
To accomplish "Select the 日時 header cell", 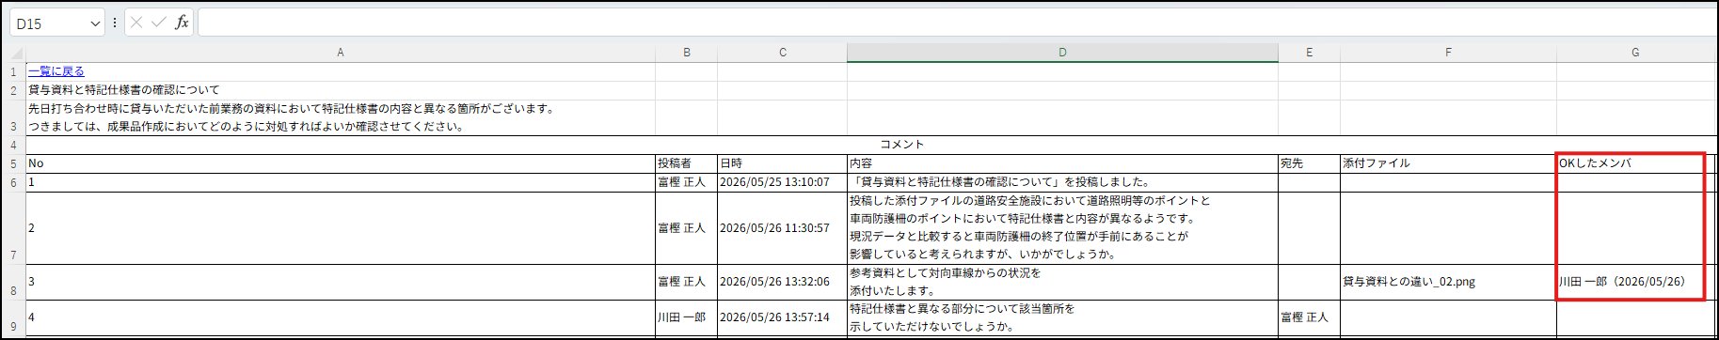I will [x=783, y=163].
